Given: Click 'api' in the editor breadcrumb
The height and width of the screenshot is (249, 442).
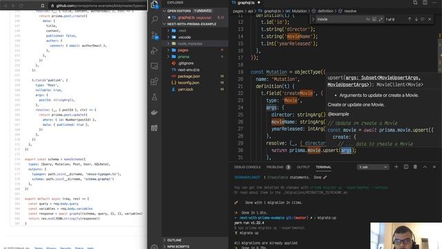Looking at the screenshot, I should point(250,11).
